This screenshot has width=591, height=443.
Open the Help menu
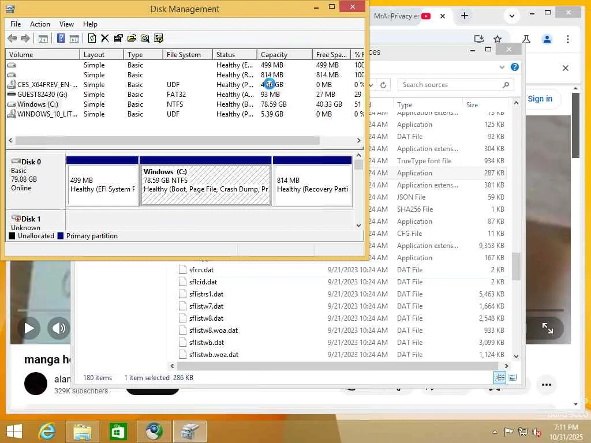pyautogui.click(x=90, y=24)
